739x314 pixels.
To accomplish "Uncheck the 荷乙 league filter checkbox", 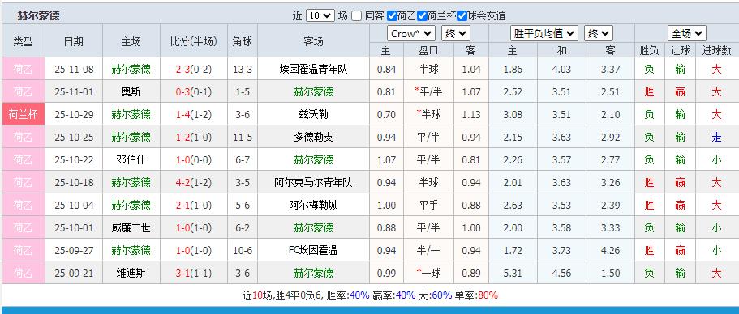I will 392,16.
